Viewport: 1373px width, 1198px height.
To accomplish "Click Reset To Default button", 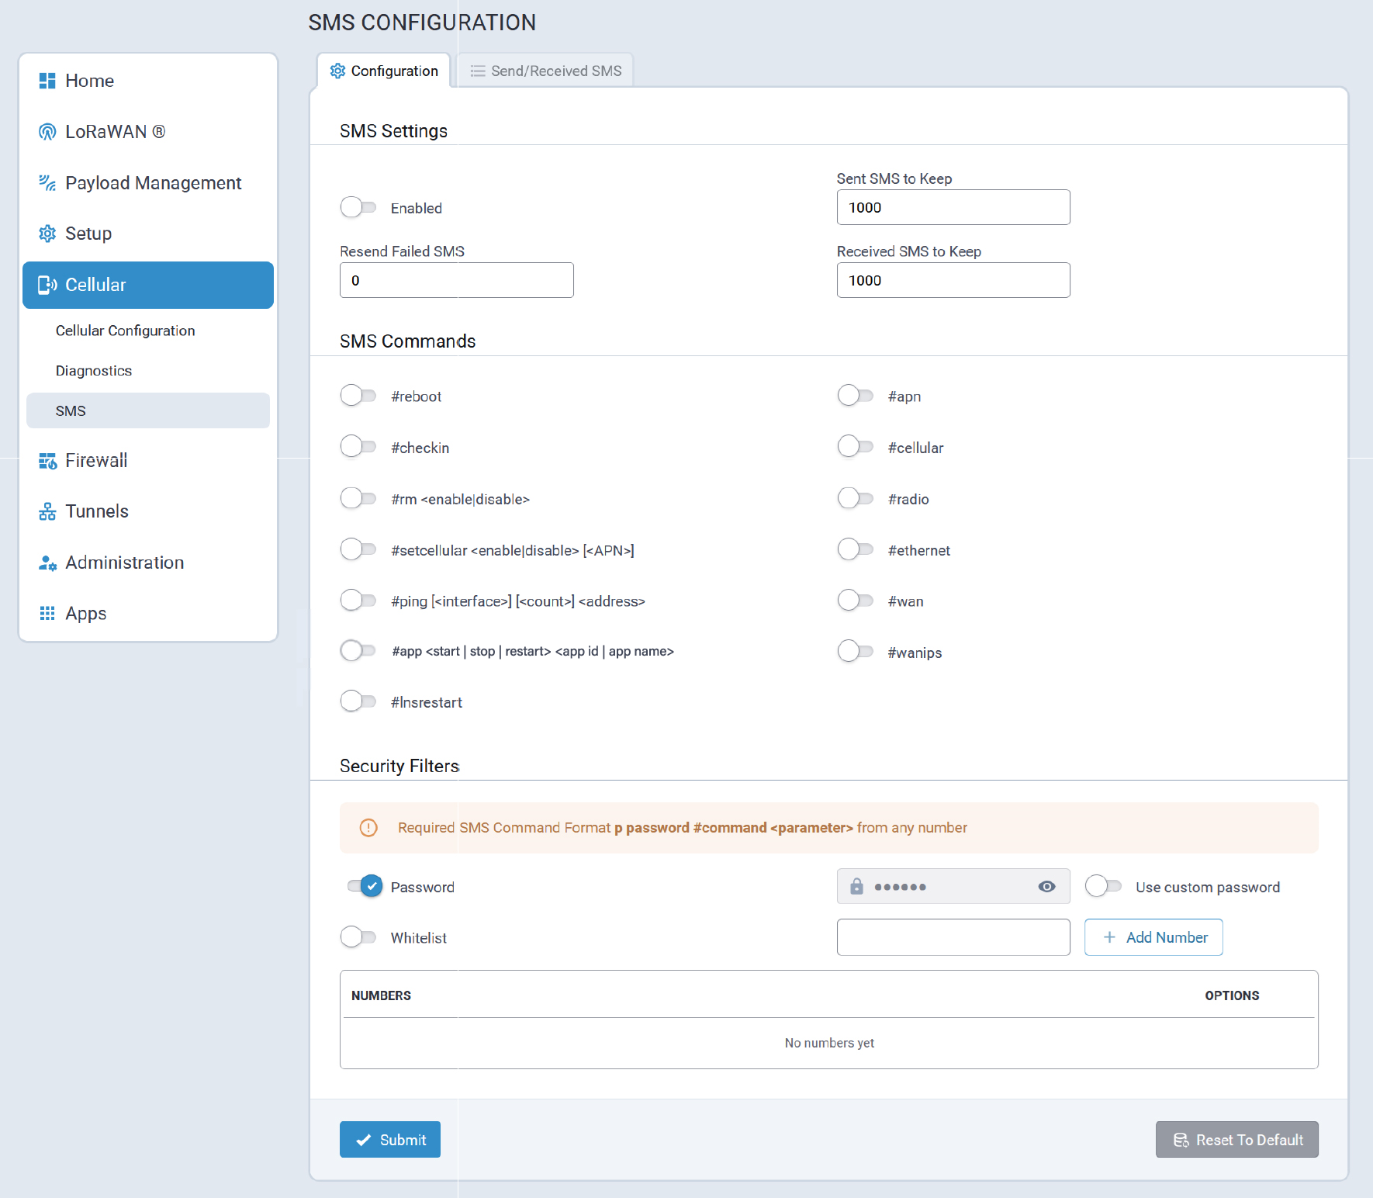I will pos(1236,1139).
